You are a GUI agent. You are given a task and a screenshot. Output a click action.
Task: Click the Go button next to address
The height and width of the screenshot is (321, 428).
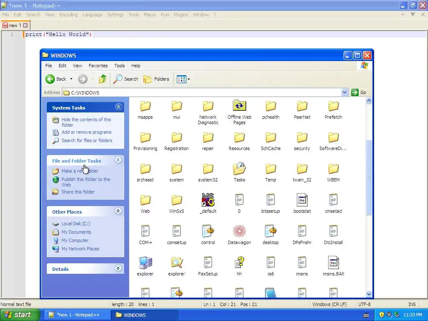coord(359,92)
